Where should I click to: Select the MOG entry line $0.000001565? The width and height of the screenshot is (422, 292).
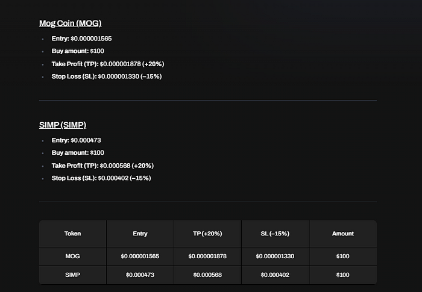pyautogui.click(x=81, y=39)
